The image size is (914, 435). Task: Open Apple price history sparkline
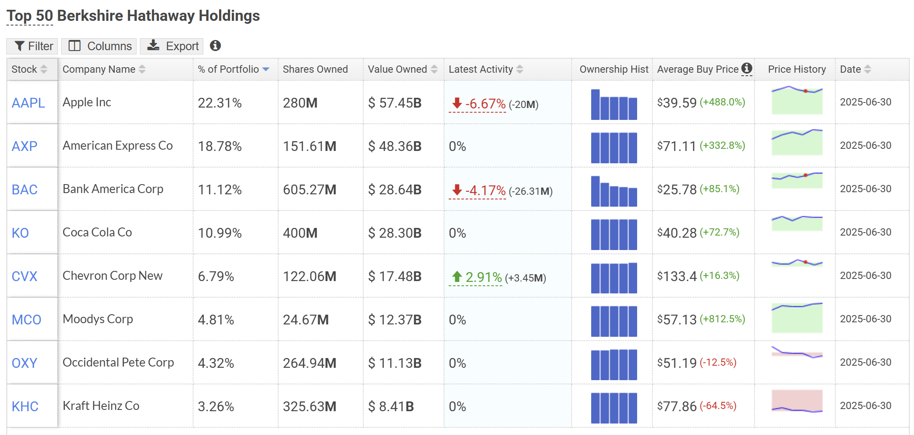point(797,100)
